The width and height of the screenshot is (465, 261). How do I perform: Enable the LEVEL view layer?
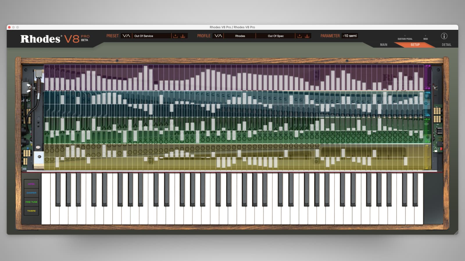[x=31, y=184]
